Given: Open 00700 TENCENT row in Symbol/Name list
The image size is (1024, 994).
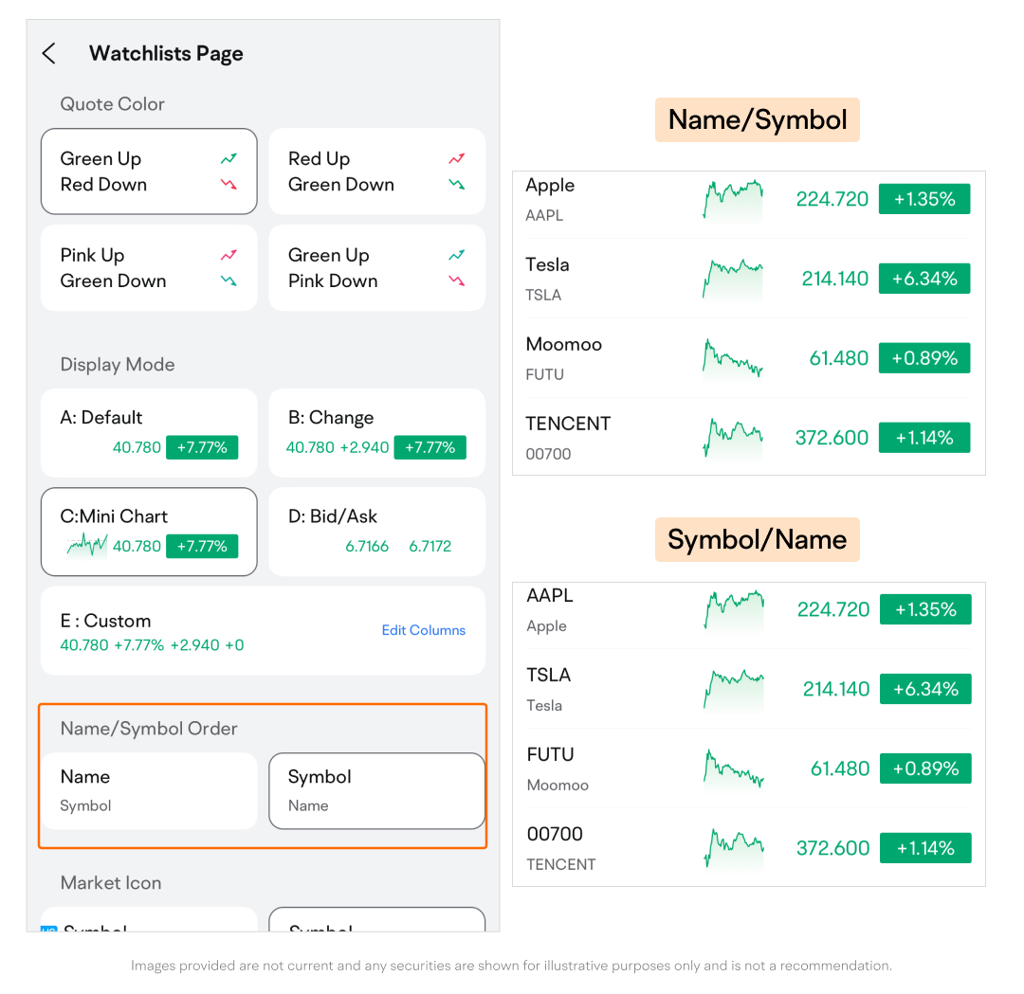Looking at the screenshot, I should (x=748, y=848).
